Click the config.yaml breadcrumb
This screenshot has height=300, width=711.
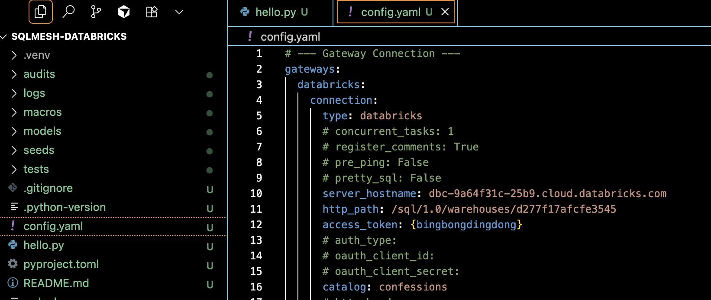point(290,37)
